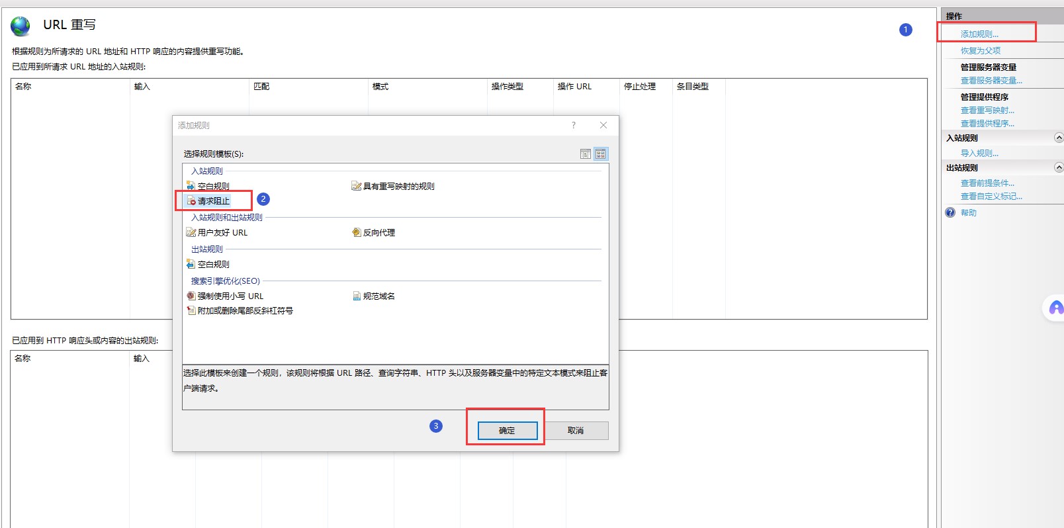Select 附加或删除尾部反斜杠符号 template
Viewport: 1064px width, 528px height.
240,310
